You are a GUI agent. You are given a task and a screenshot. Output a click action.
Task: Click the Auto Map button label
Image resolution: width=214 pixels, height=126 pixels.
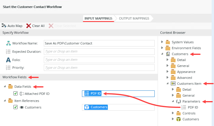pyautogui.click(x=15, y=26)
